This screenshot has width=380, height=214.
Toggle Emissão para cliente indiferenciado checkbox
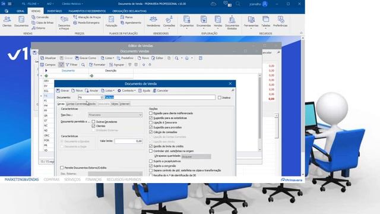(x=151, y=114)
